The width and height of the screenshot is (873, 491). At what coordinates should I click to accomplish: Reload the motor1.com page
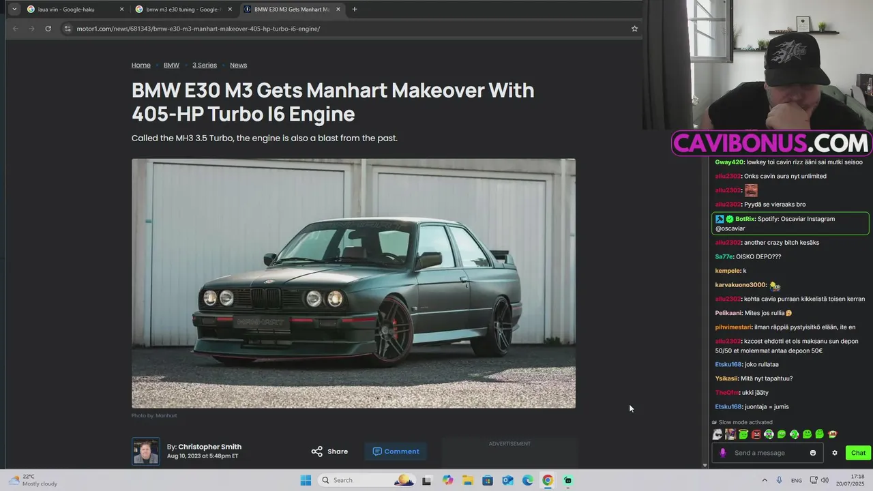[48, 29]
